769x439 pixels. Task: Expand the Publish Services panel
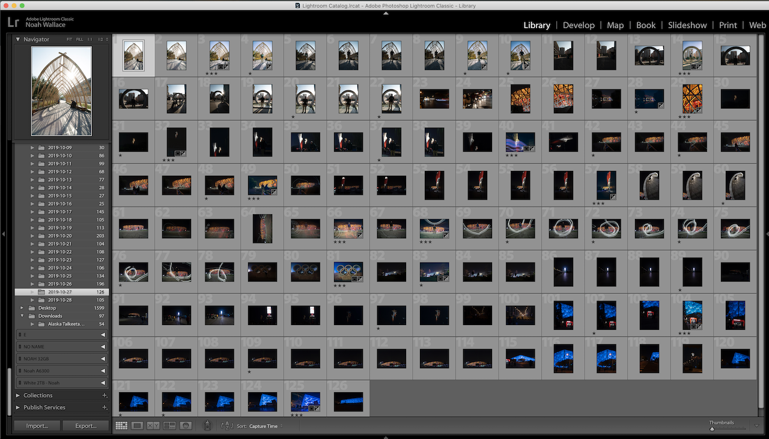tap(18, 408)
